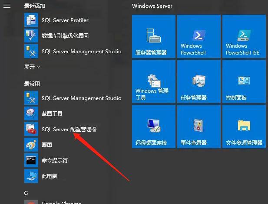Click the 服务器管理器 tile

click(154, 36)
